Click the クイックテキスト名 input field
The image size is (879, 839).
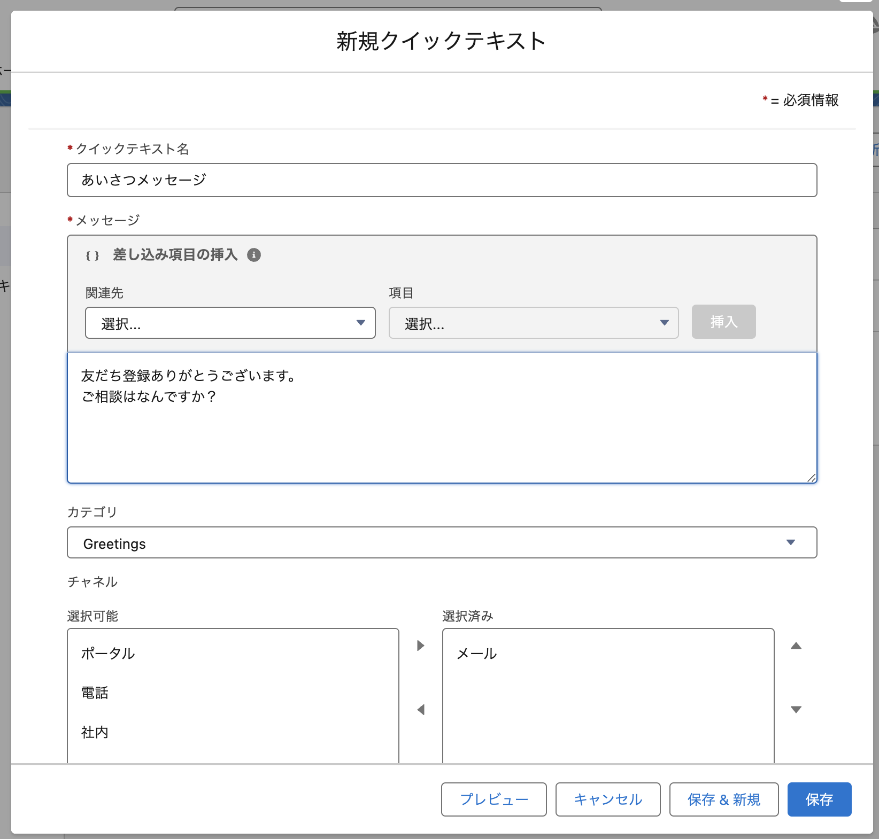pos(442,180)
